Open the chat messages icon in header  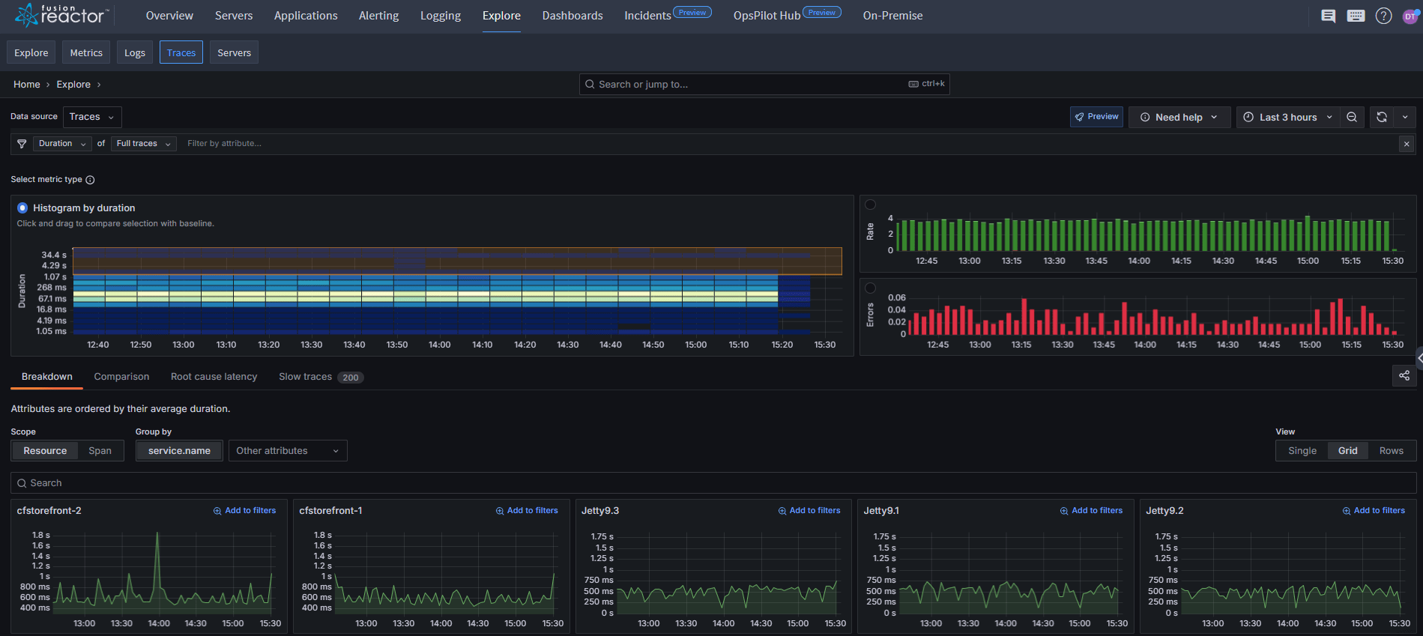click(1328, 16)
